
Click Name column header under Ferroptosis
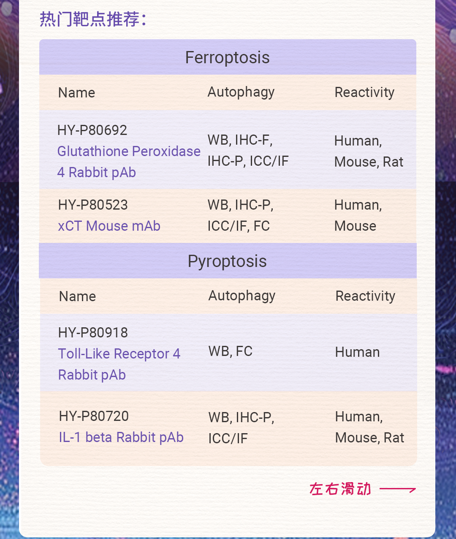coord(76,93)
